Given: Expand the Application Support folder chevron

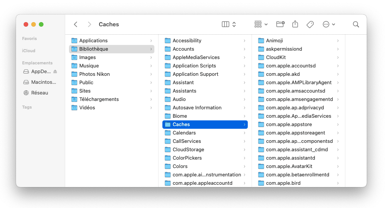Looking at the screenshot, I should 244,74.
